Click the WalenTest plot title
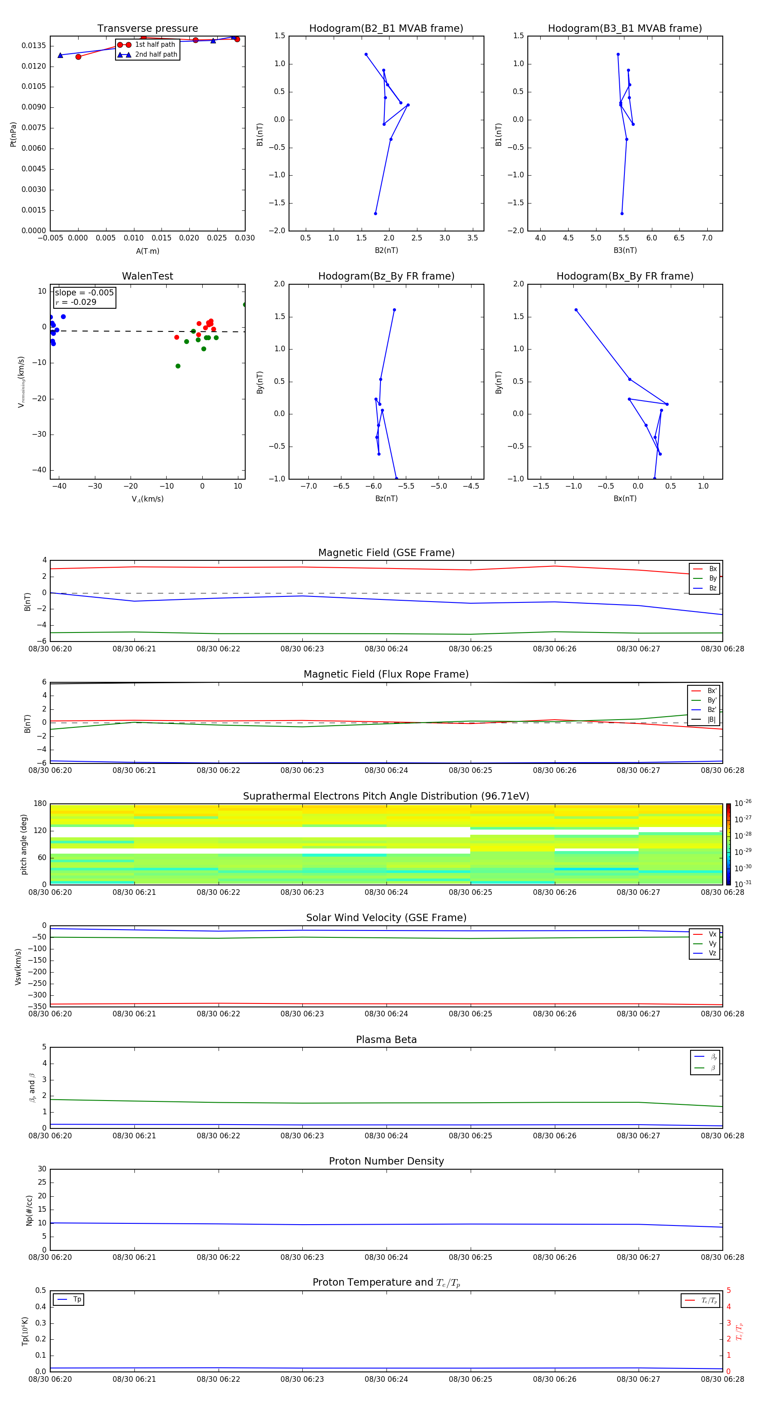The width and height of the screenshot is (773, 1417). pyautogui.click(x=147, y=276)
